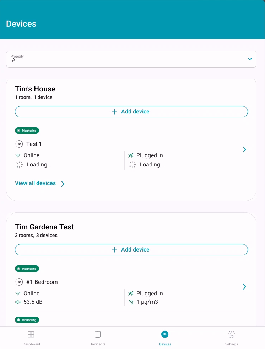Click the Test 1 device icon
This screenshot has width=265, height=349.
[19, 144]
